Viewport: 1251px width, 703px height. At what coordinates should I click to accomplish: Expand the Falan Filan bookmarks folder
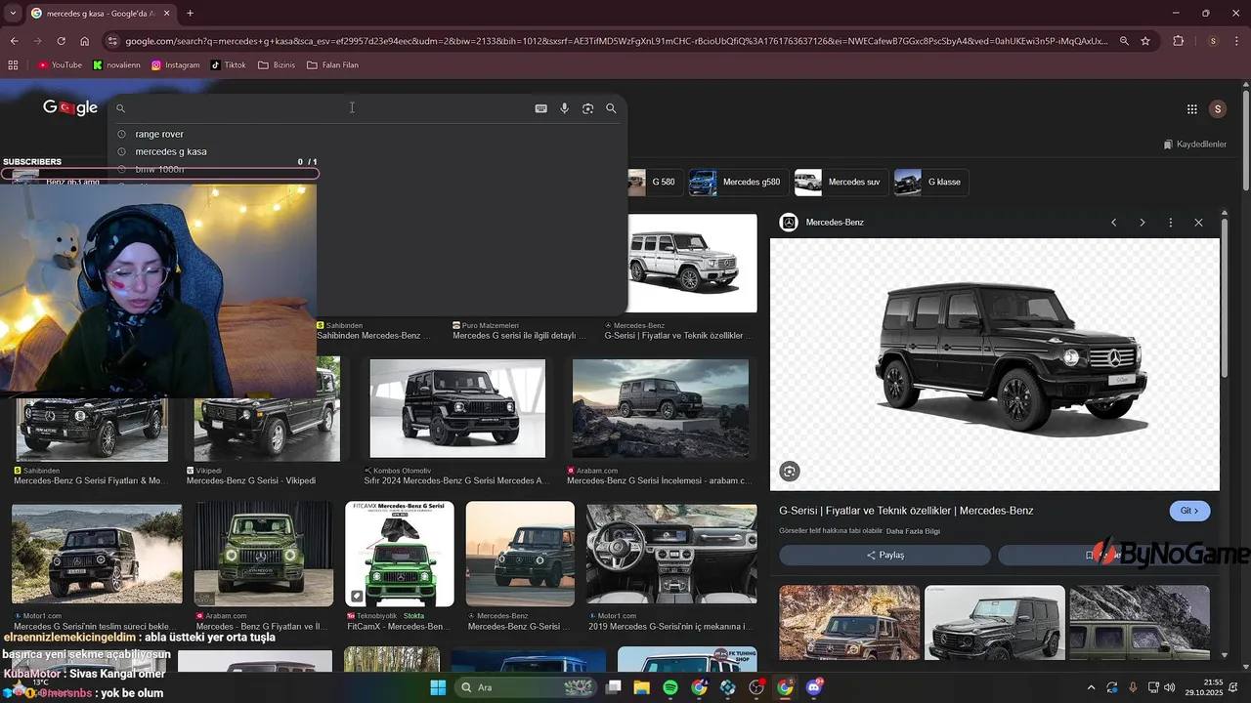click(332, 65)
